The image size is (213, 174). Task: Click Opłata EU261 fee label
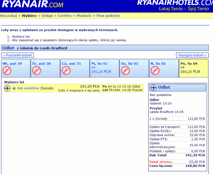pyautogui.click(x=160, y=131)
